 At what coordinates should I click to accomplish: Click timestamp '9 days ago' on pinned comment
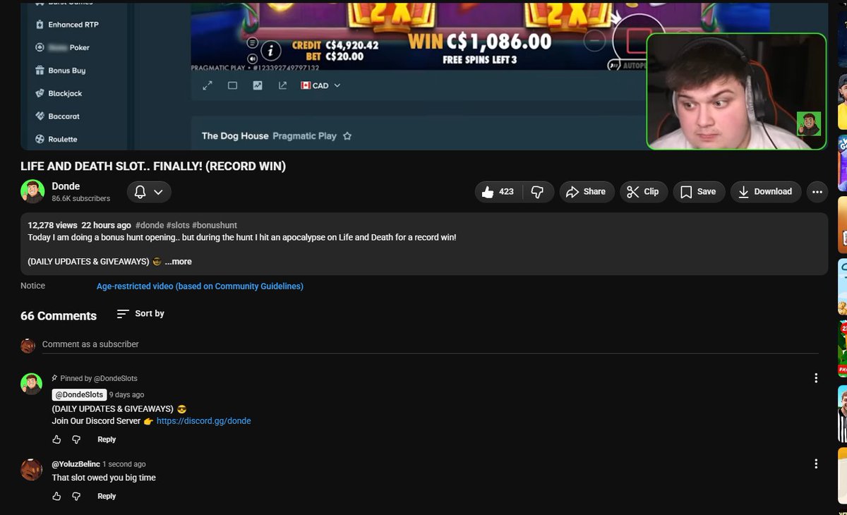click(x=126, y=395)
